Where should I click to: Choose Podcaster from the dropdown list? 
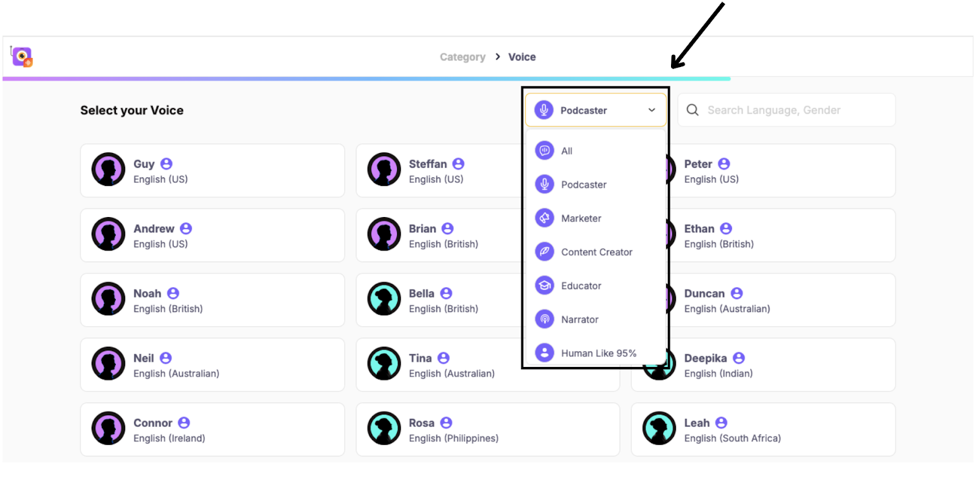pyautogui.click(x=596, y=184)
